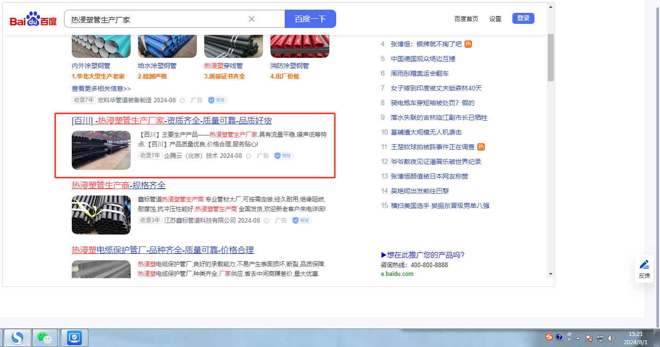
Task: Open hot search 张博恒颜值被日本网友称赞
Action: tap(429, 176)
